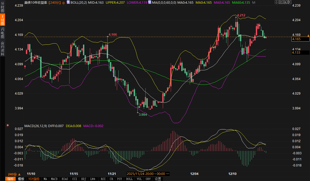Open the 240分 period selector at bottom-left

(x=14, y=174)
